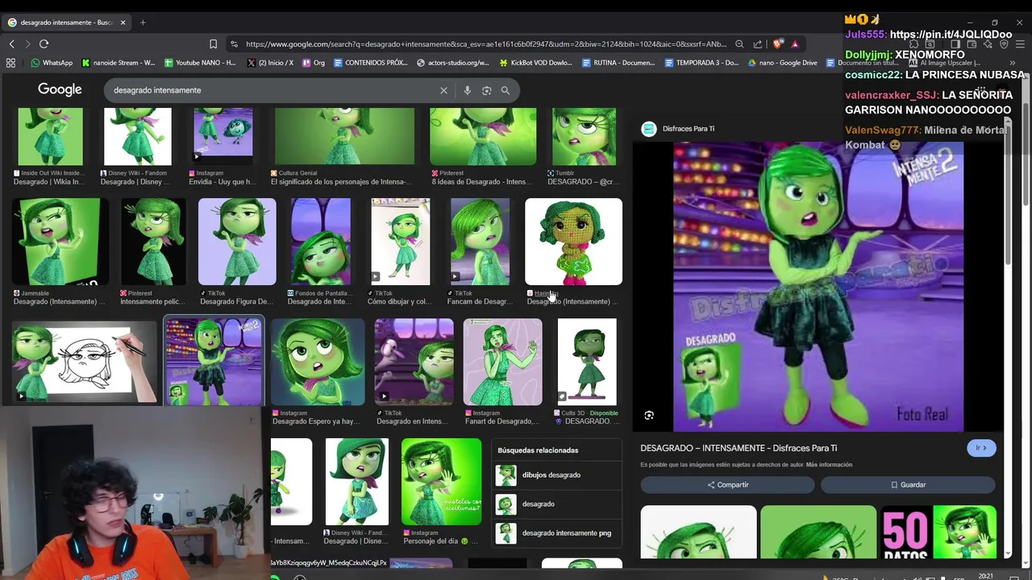This screenshot has width=1032, height=580.
Task: Open the 50 DATOS related image
Action: [x=938, y=532]
